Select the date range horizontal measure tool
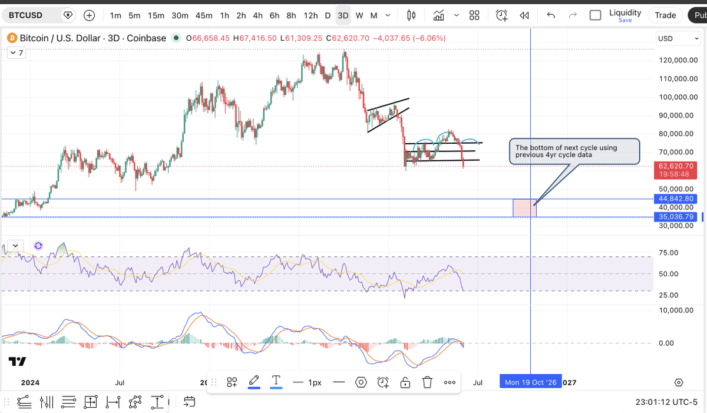 click(113, 402)
